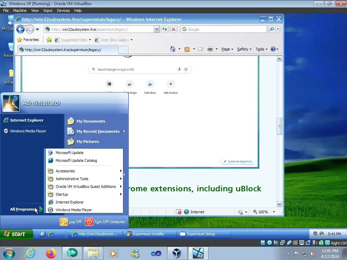Screen dimensions: 347x260
Task: Open the Home page icon in IE toolbar
Action: (172, 49)
